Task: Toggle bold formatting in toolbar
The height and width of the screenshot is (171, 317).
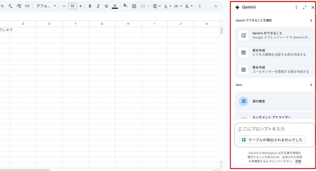Action: tap(90, 6)
